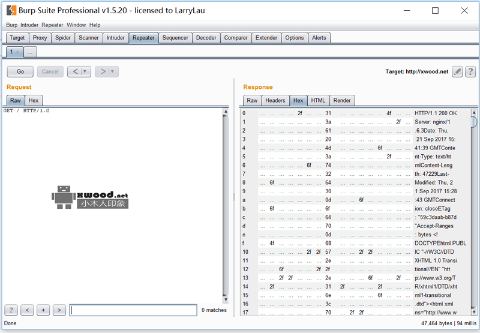Screen dimensions: 480x333
Task: Click the Target: http://xwood.net label
Action: pos(416,71)
